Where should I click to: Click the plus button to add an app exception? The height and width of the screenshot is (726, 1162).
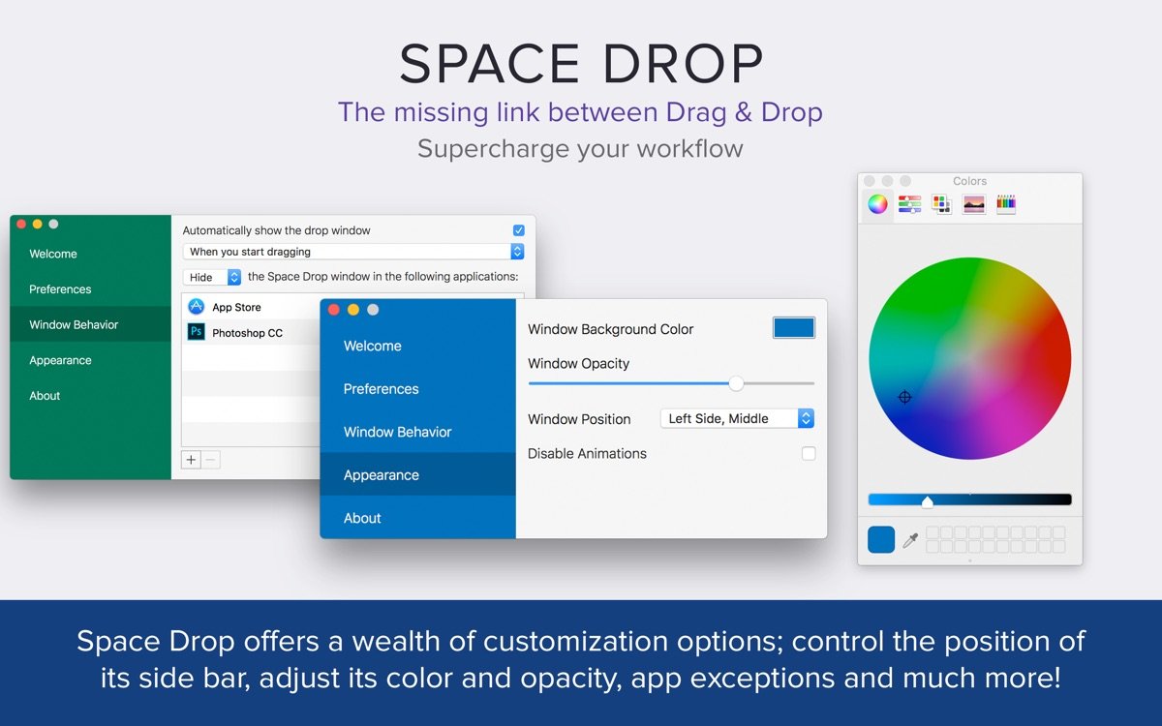(191, 460)
